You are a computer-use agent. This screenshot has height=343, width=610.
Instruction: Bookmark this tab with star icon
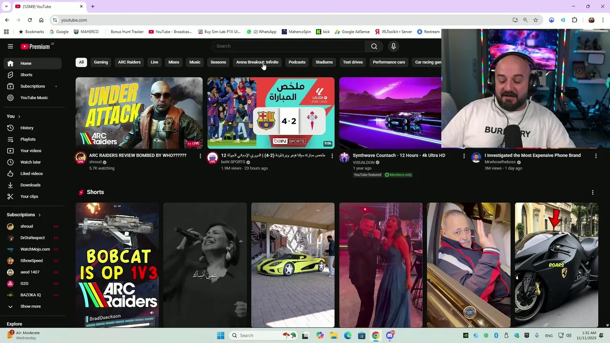(x=536, y=20)
